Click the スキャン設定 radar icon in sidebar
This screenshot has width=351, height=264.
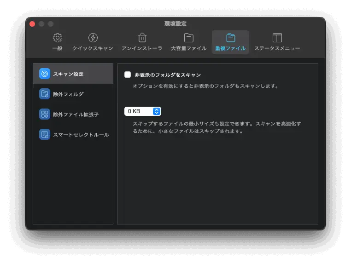coord(45,74)
